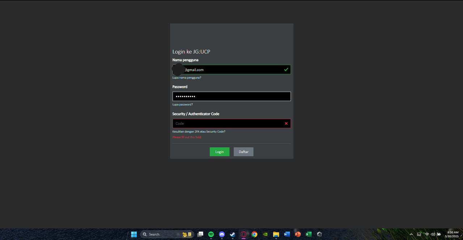Click the red X in Code field
Image resolution: width=463 pixels, height=240 pixels.
(x=286, y=124)
